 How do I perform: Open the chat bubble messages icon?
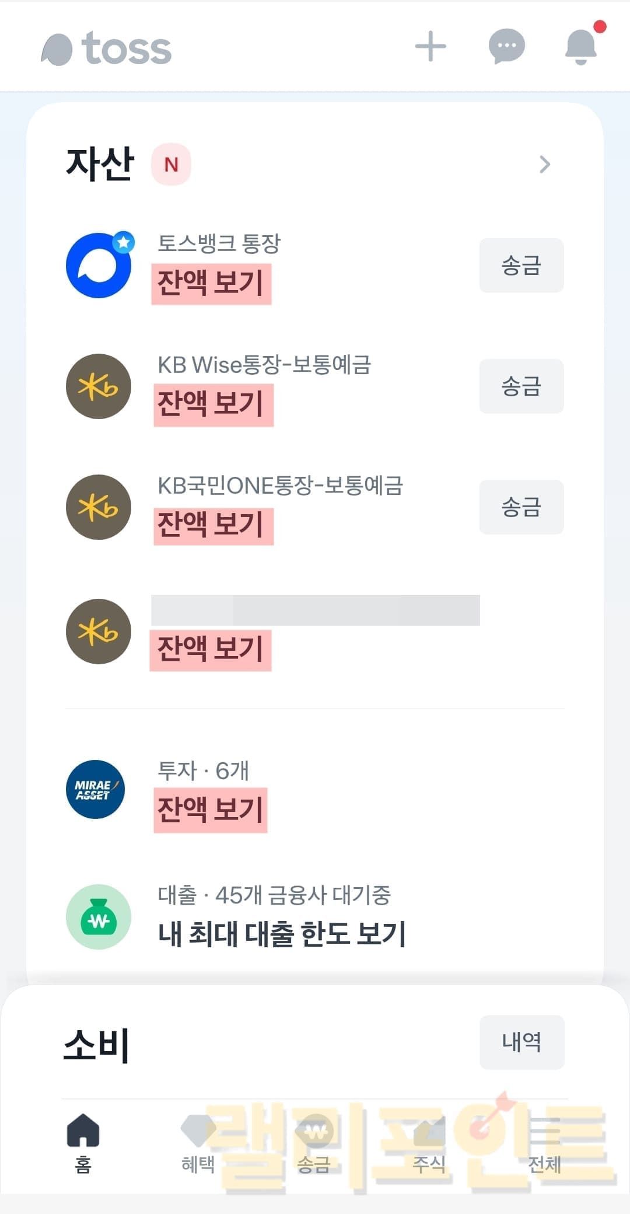click(x=506, y=46)
